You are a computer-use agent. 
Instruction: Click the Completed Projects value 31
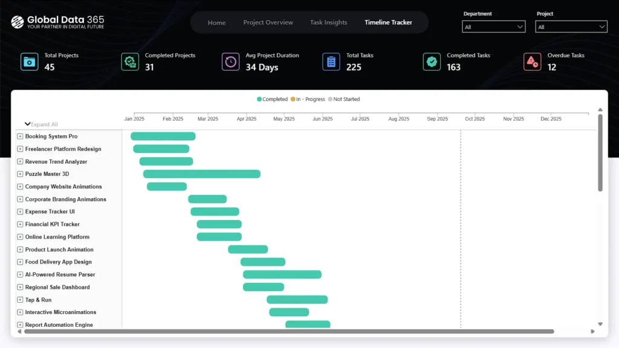[149, 68]
